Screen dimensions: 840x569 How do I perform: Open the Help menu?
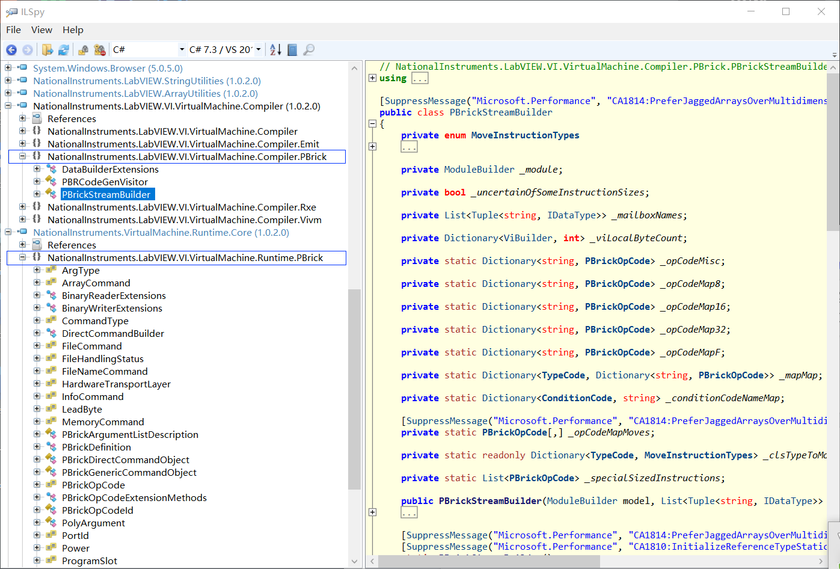(x=73, y=29)
